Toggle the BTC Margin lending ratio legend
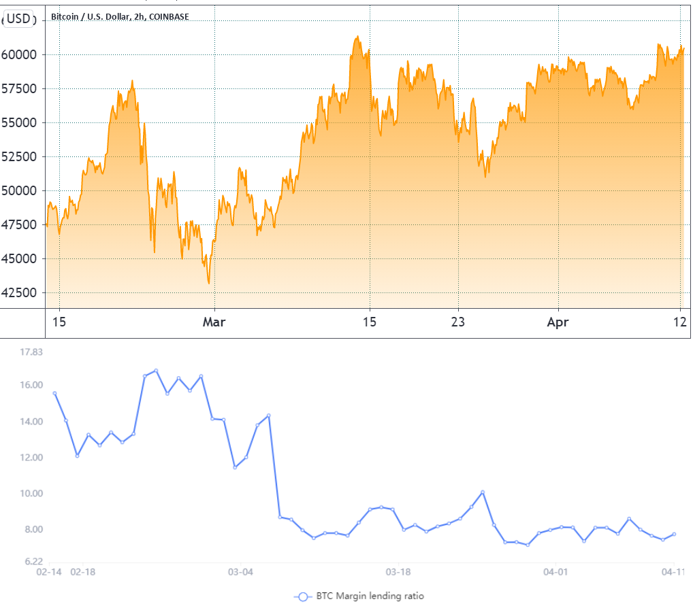 pos(359,596)
